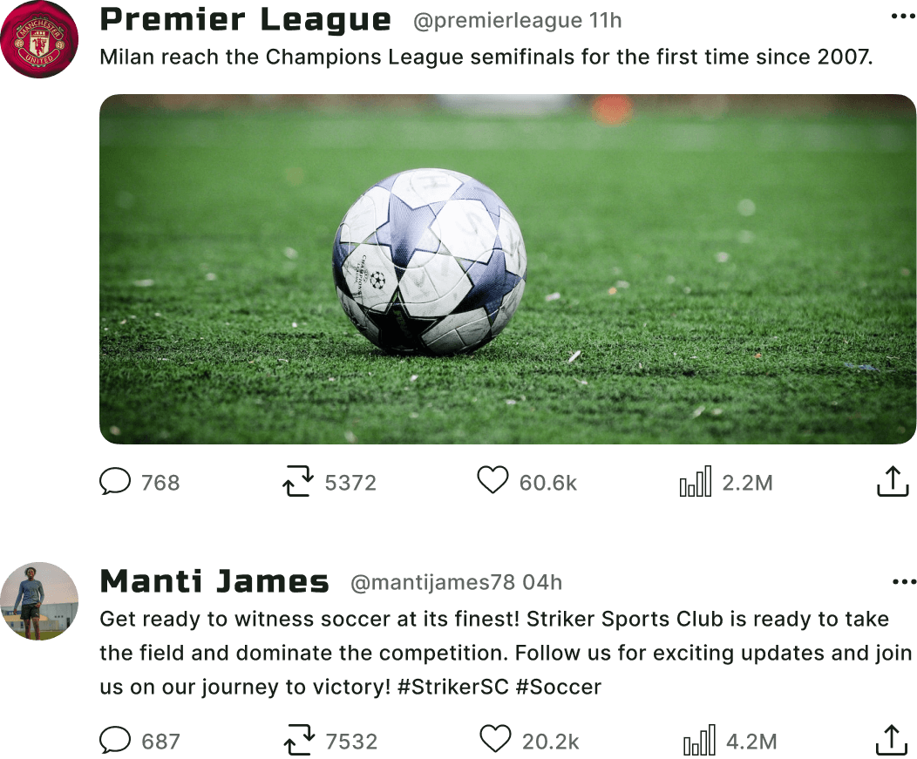Viewport: 917px width, 759px height.
Task: Retweet the Premier League post
Action: [x=298, y=482]
